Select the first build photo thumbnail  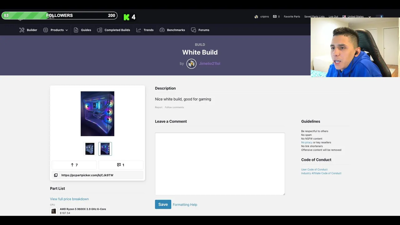pos(90,149)
